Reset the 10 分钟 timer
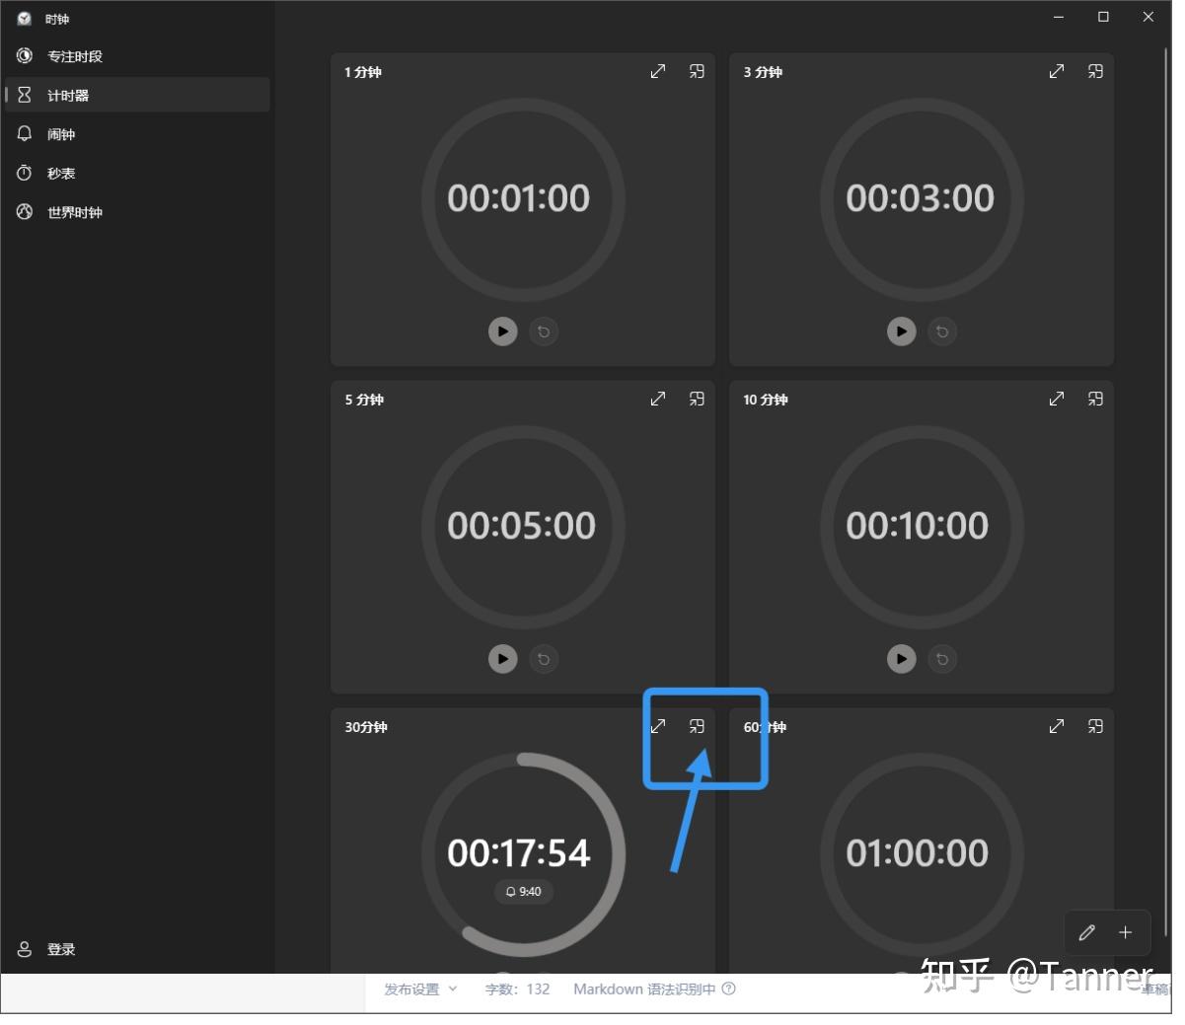Image resolution: width=1185 pixels, height=1025 pixels. [x=942, y=659]
